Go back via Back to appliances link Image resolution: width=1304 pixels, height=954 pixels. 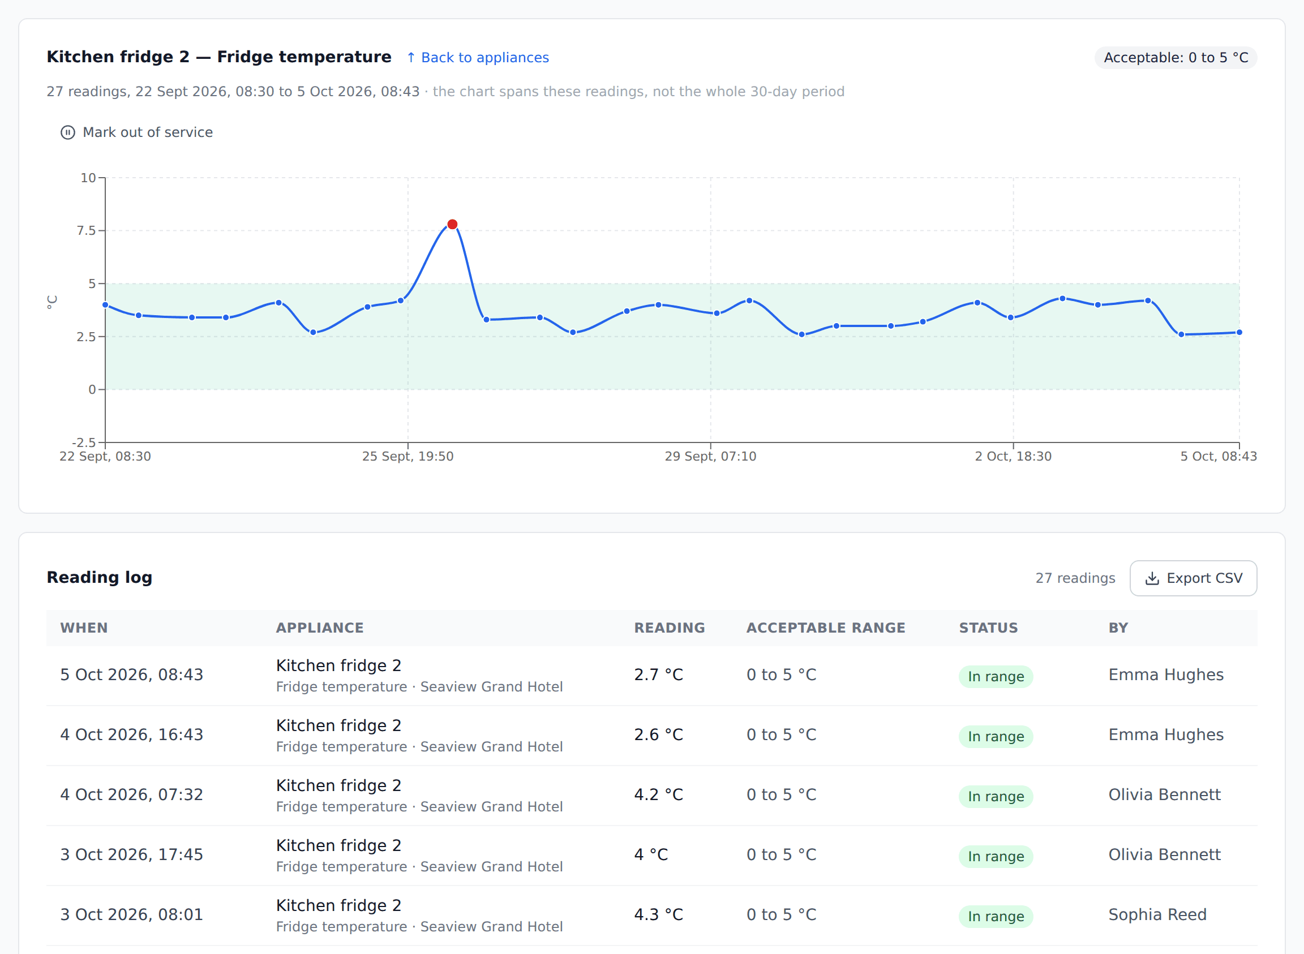[478, 57]
